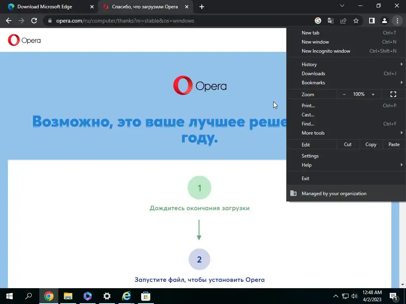Open the side panel from the toolbar
406x304 pixels.
tap(372, 21)
